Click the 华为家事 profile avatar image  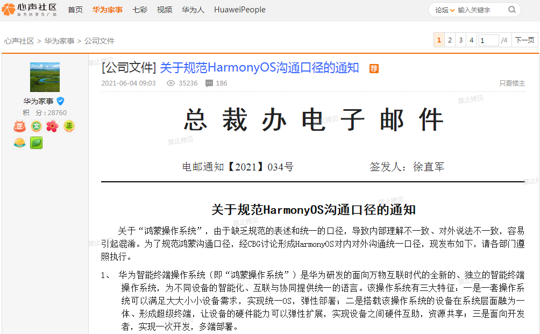45,77
